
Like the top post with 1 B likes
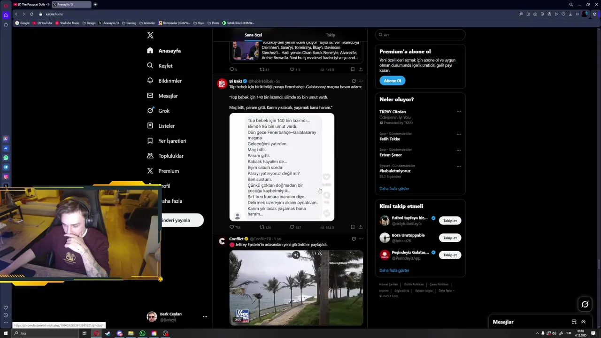[x=292, y=69]
